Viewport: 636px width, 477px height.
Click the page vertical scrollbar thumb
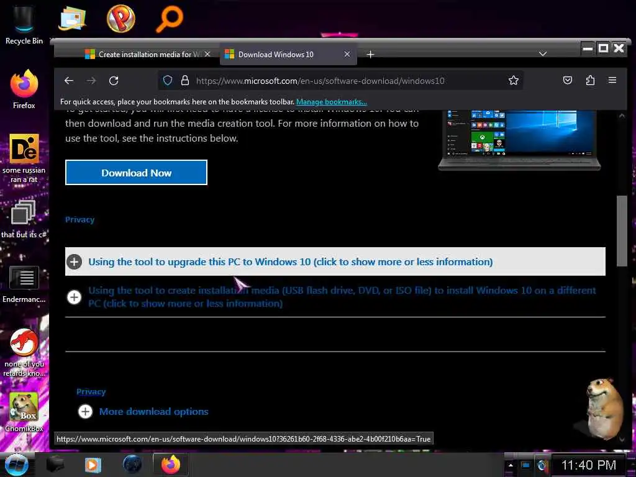(621, 231)
